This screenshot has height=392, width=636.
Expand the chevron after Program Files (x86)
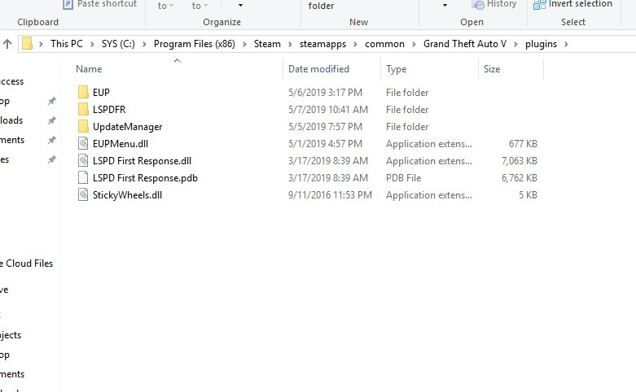[x=244, y=44]
